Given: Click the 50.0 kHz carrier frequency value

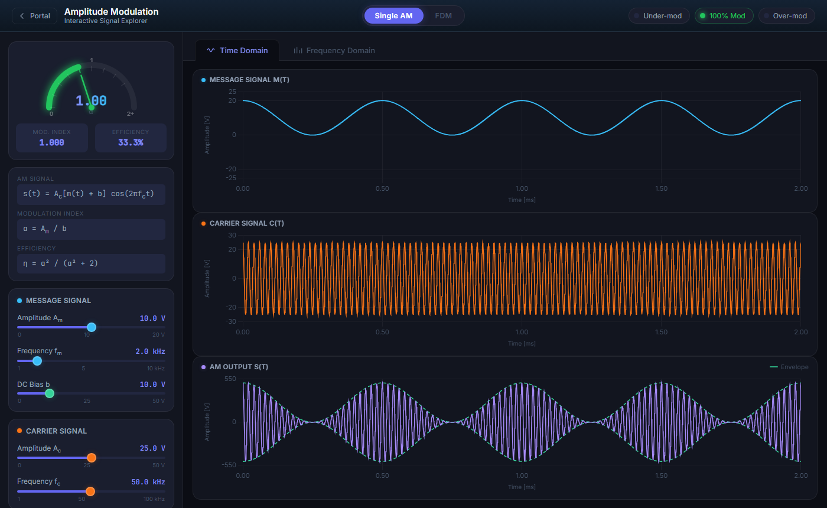Looking at the screenshot, I should 148,482.
